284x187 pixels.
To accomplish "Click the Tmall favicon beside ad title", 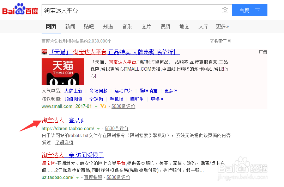I will click(44, 52).
